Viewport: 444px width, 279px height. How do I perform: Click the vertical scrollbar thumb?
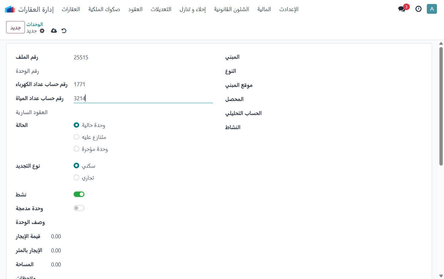[x=441, y=106]
